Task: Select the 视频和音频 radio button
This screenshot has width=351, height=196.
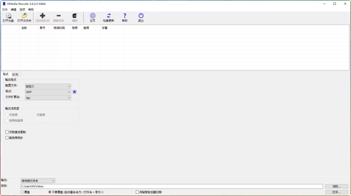Action: pos(7,121)
